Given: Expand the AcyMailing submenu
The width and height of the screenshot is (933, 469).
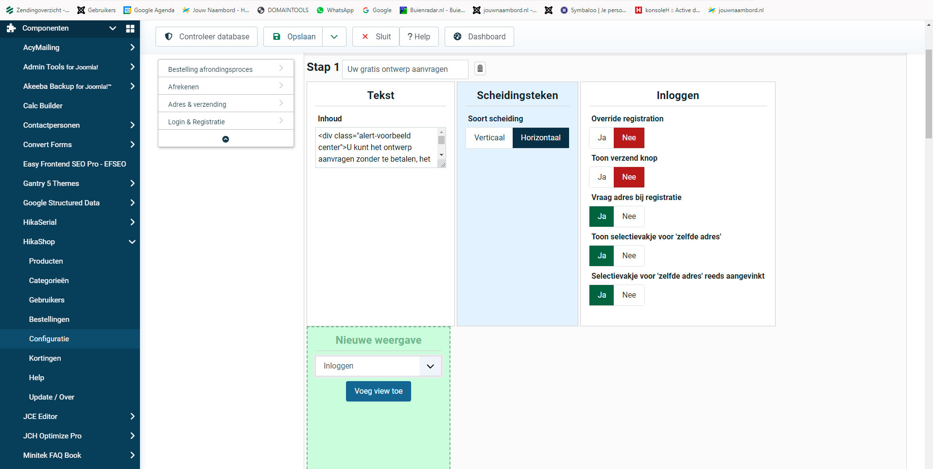Looking at the screenshot, I should pos(132,48).
